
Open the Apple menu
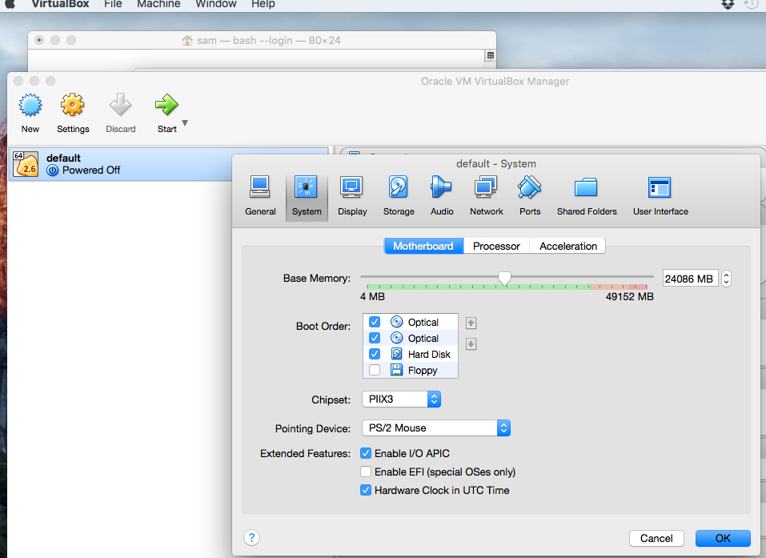(x=10, y=4)
